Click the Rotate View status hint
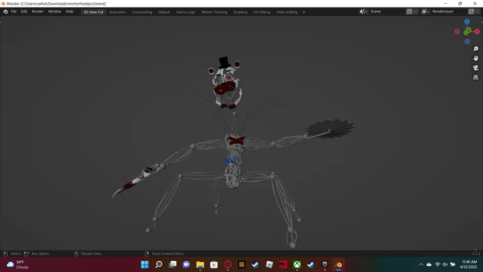The height and width of the screenshot is (272, 483). tap(91, 254)
